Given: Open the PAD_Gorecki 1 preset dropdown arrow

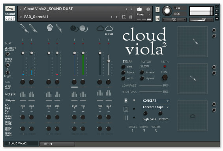Looking at the screenshot, I should pyautogui.click(x=21, y=17).
